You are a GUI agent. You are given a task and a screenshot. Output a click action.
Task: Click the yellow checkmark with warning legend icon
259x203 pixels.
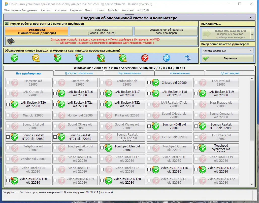pos(36,58)
